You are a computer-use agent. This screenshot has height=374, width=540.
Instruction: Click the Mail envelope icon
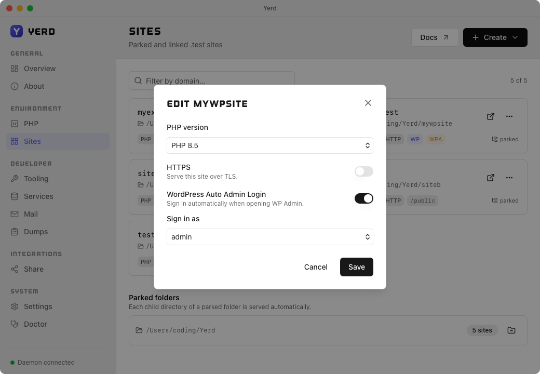coord(15,214)
